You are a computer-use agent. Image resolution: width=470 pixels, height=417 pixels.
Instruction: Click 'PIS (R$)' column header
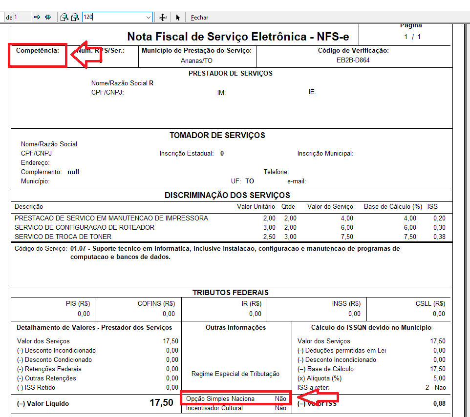coord(78,304)
